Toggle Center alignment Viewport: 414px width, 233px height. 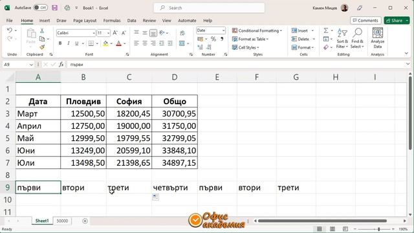coord(145,43)
